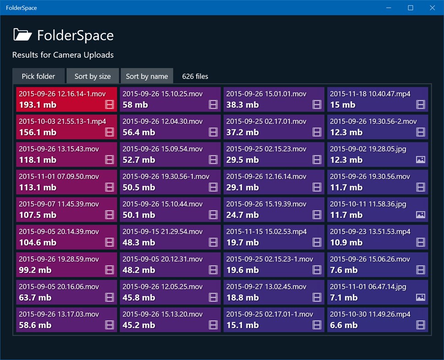Switch to the Sort by name tab
The height and width of the screenshot is (360, 444).
pyautogui.click(x=147, y=76)
